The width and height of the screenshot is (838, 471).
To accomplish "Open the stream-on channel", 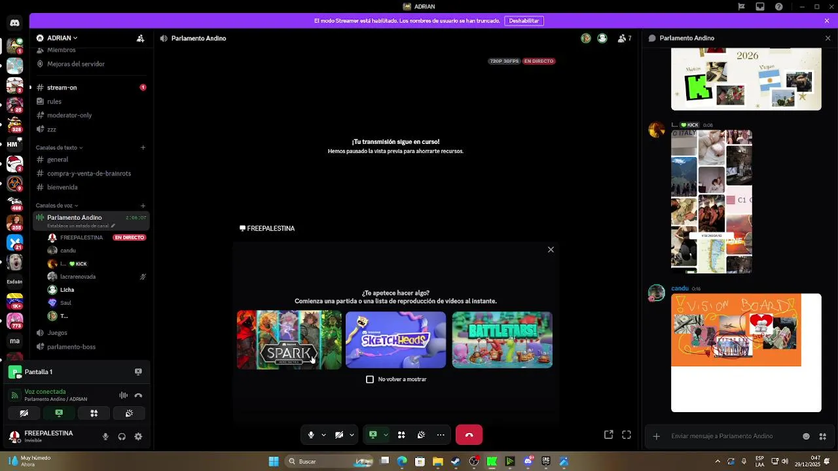I will [x=91, y=87].
